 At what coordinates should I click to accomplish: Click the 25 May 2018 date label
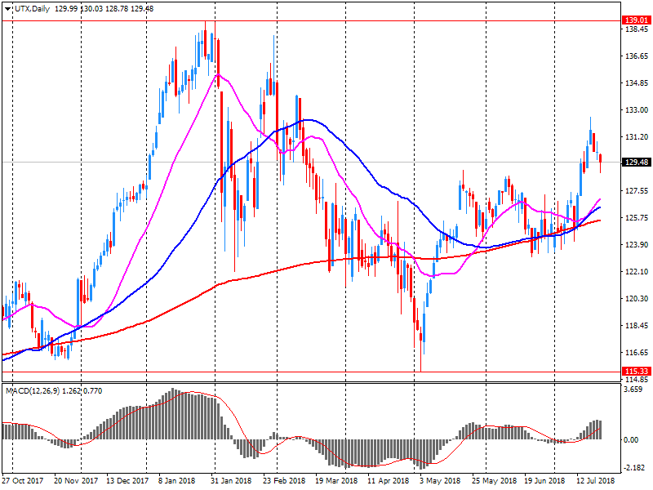point(493,480)
